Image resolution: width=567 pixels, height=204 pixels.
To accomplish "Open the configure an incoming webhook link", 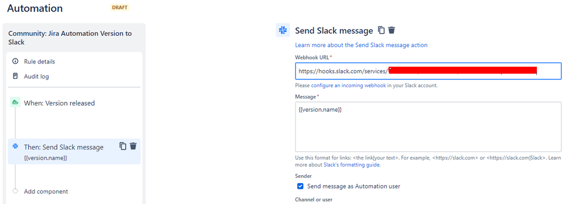I will point(349,86).
